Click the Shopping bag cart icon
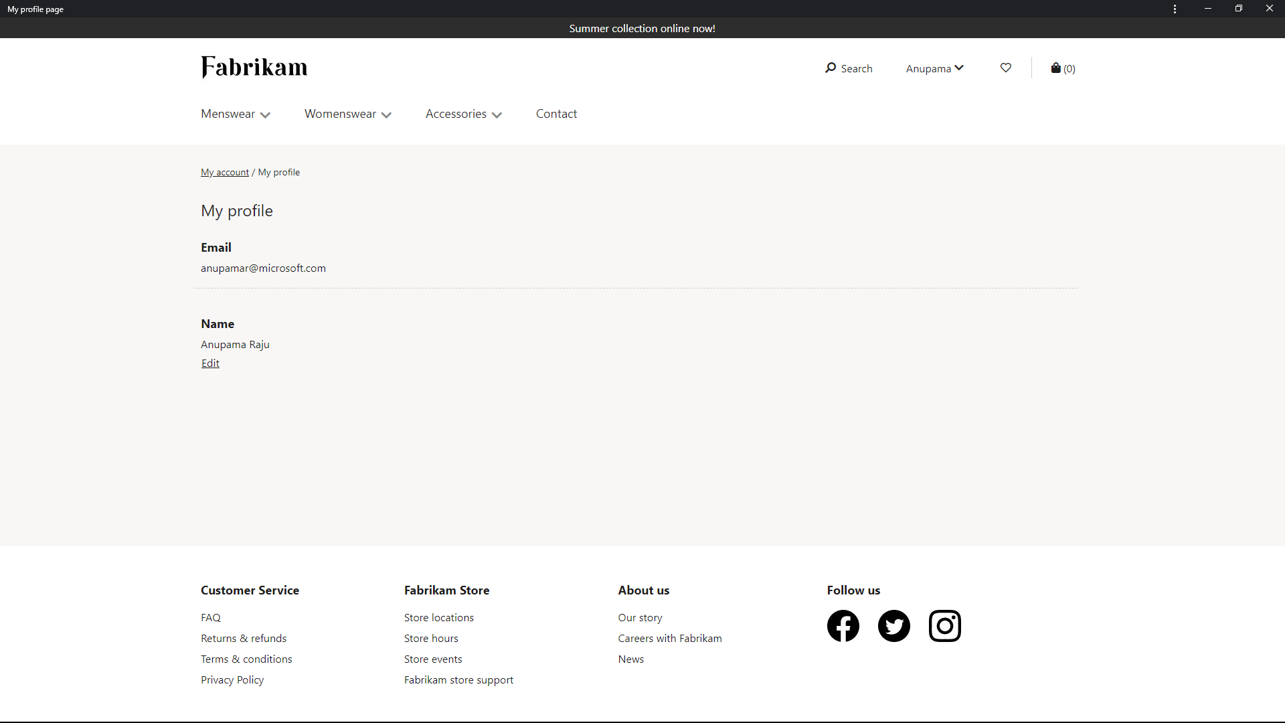Viewport: 1285px width, 723px height. point(1055,68)
